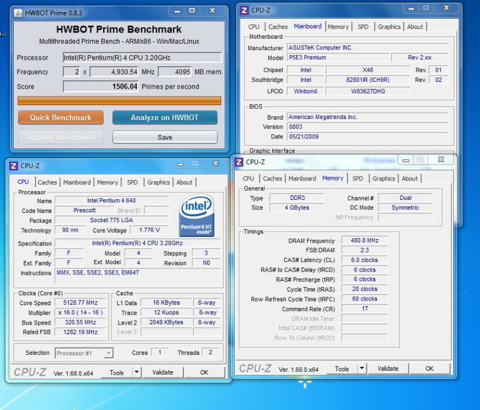Open Memory tab in CPU-Z CPU window
The image size is (480, 410).
click(108, 182)
